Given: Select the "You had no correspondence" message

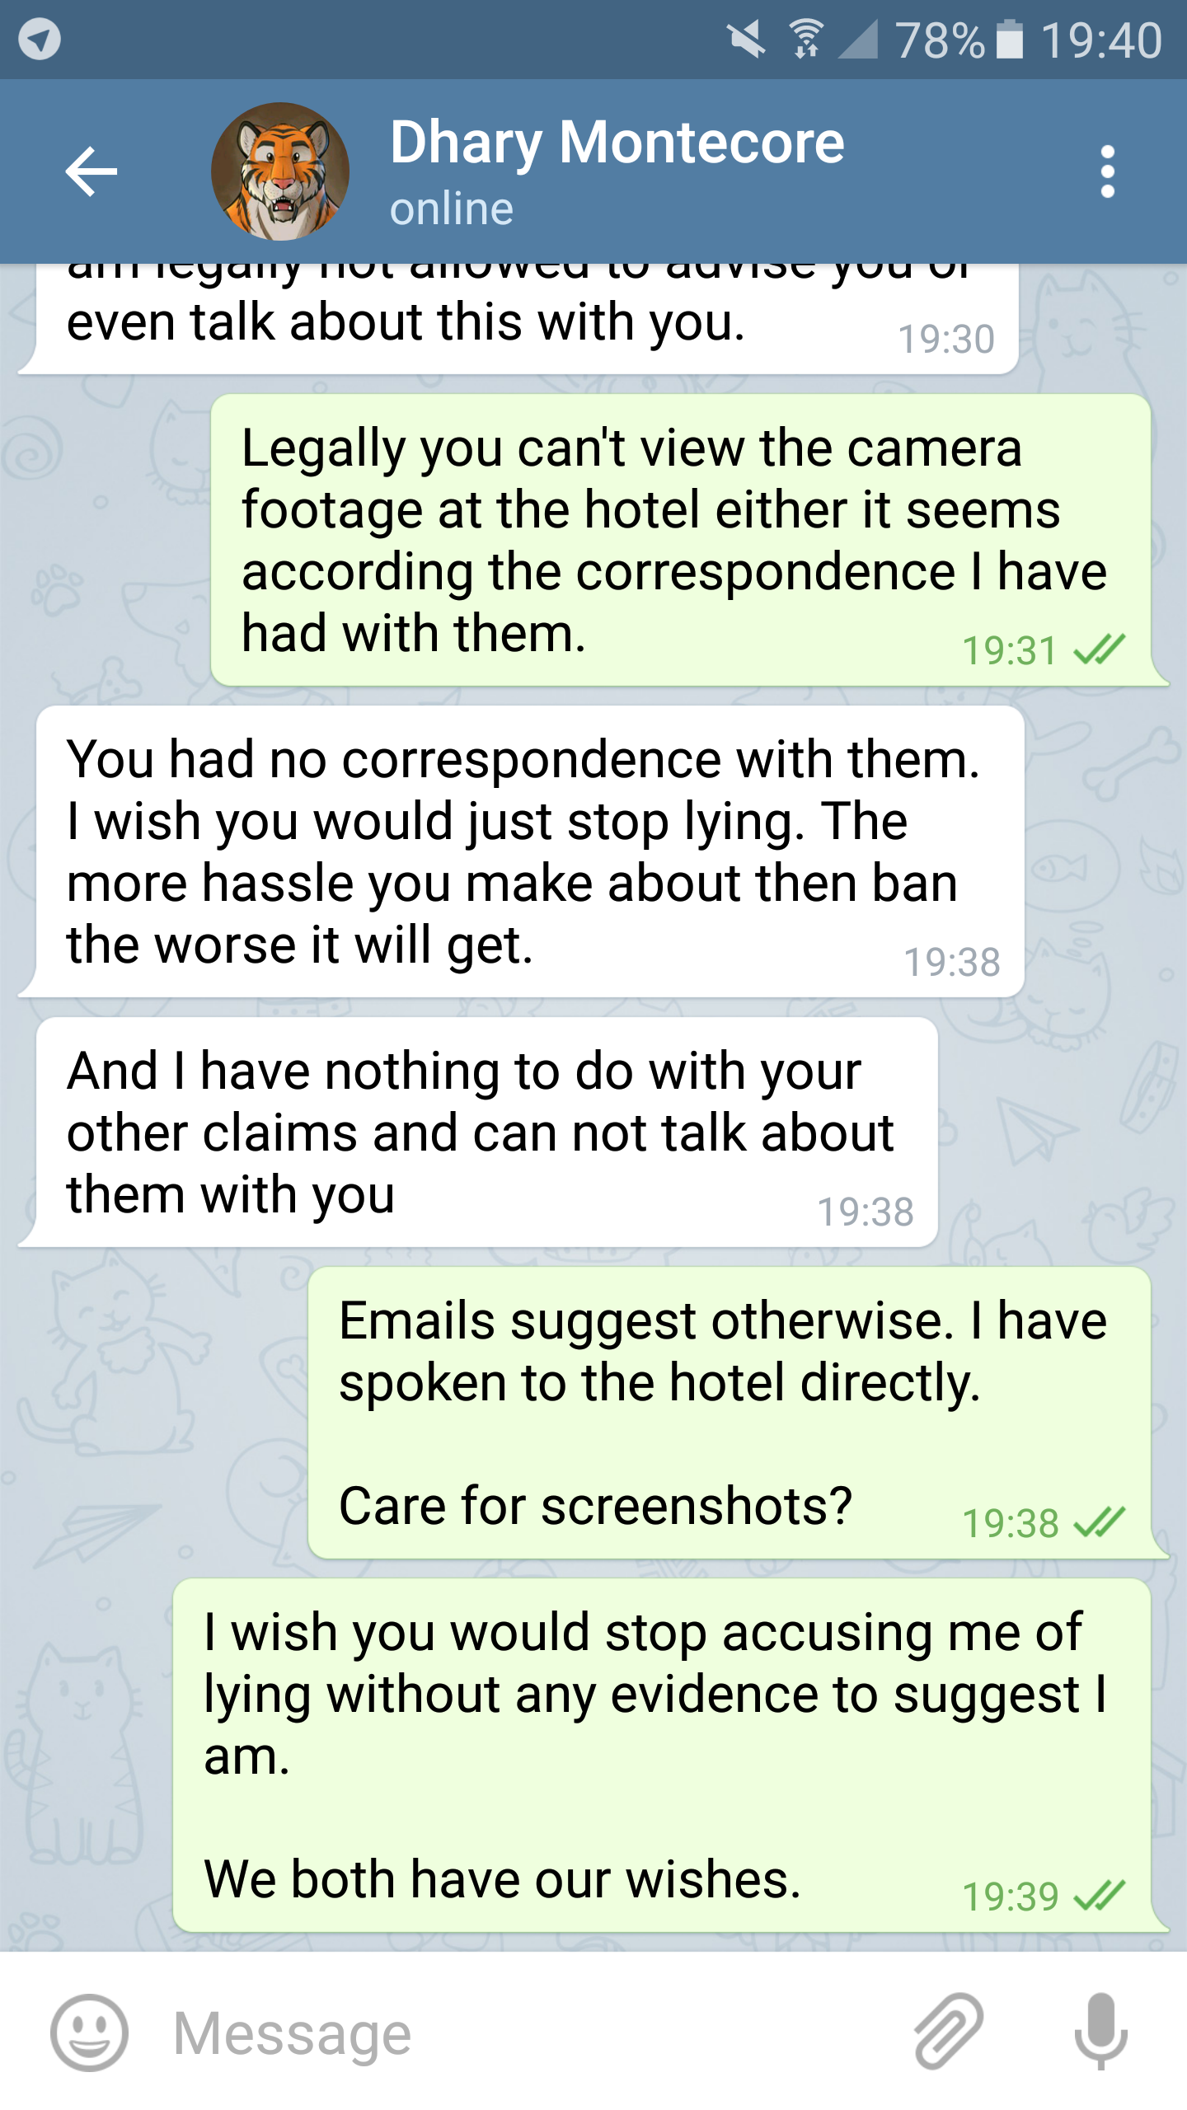Looking at the screenshot, I should [x=528, y=851].
